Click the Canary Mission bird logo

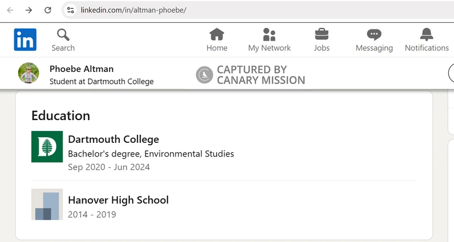tap(204, 75)
